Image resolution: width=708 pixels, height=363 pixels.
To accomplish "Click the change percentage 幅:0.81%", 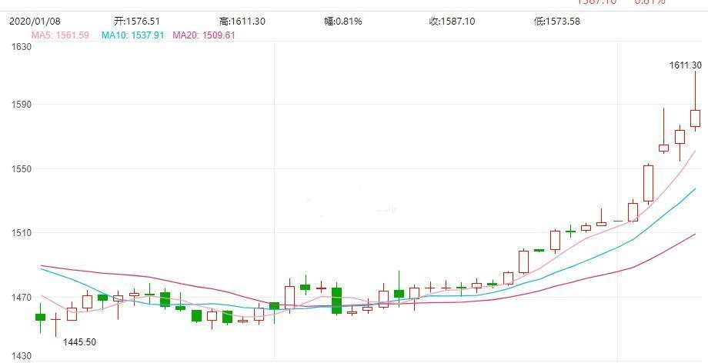I will click(x=343, y=22).
